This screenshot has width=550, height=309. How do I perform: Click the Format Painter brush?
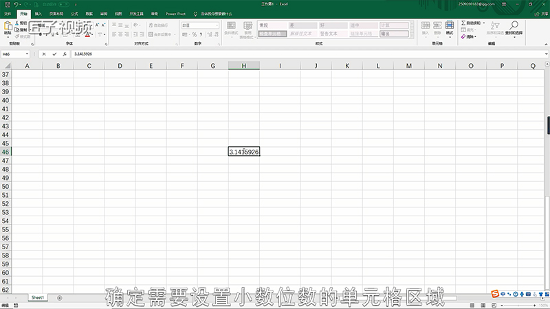point(16,36)
